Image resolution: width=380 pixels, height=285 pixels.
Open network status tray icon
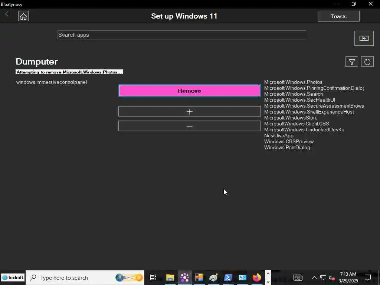pos(323,278)
